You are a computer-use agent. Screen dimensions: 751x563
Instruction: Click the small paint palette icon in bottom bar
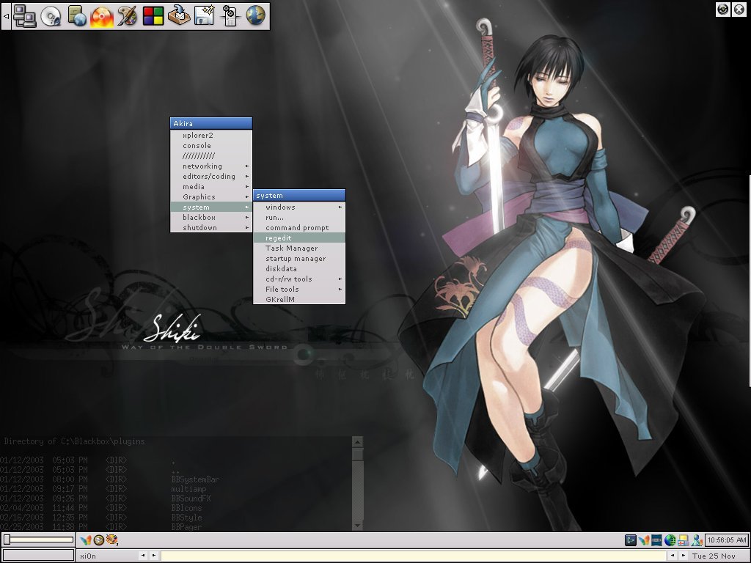[x=111, y=540]
